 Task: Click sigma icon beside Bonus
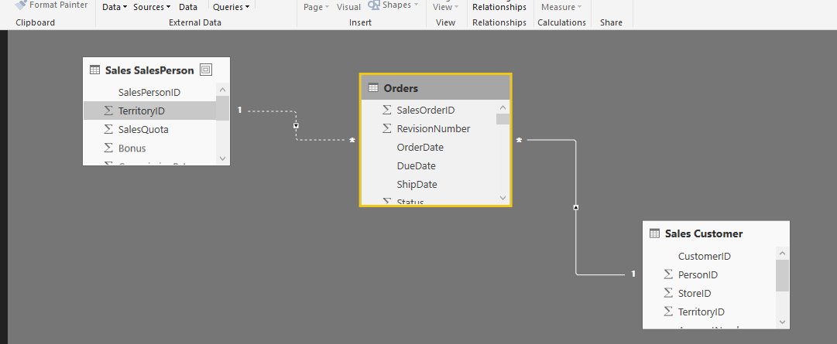(x=108, y=148)
